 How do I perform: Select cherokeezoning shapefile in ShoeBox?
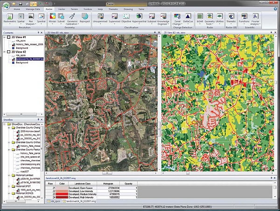(30, 164)
